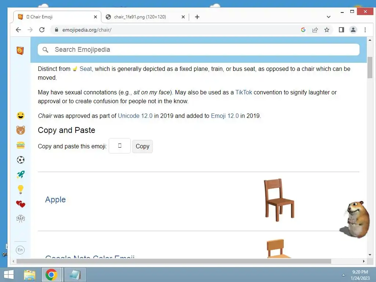Click the horizontal scrollbar thumb
376x282 pixels.
174,261
